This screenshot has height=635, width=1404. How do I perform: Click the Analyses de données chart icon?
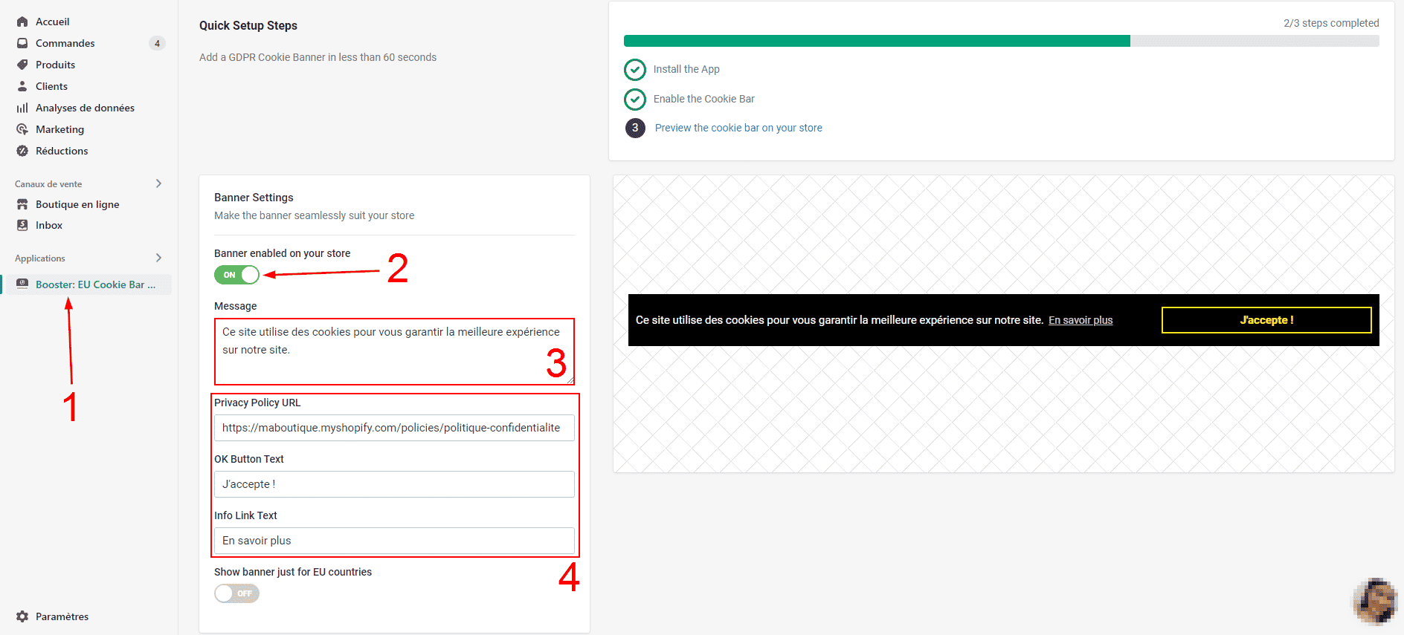(22, 108)
